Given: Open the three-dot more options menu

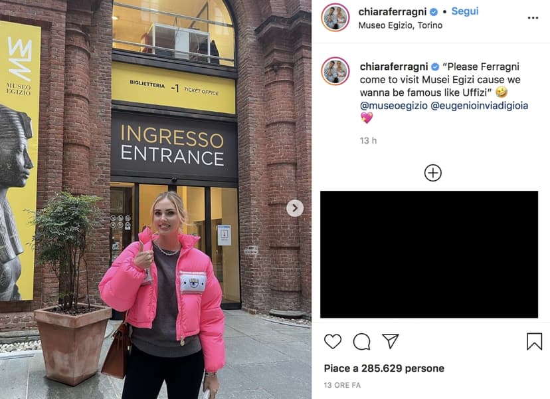Looking at the screenshot, I should click(533, 18).
